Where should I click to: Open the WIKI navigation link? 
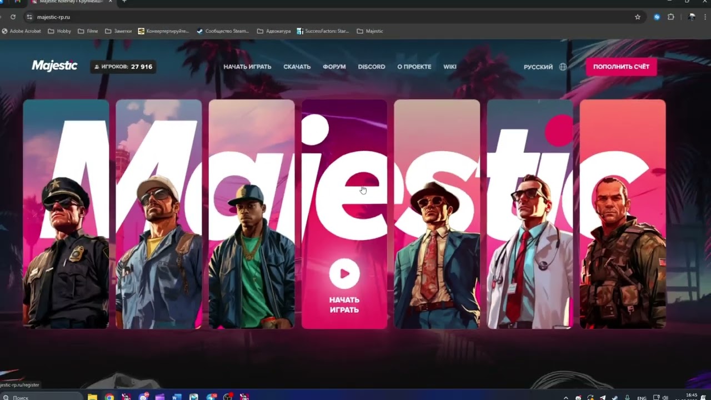tap(450, 67)
